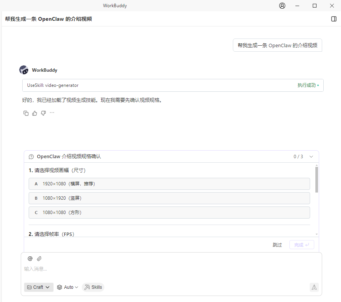The image size is (341, 302).
Task: Open the Skills button
Action: point(93,287)
